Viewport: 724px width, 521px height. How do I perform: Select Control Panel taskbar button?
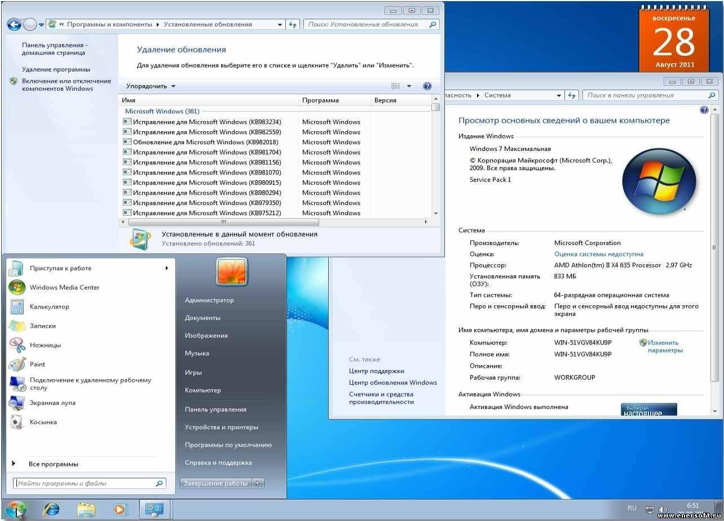(154, 509)
